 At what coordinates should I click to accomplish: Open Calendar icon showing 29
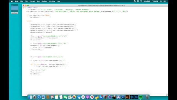click(x=52, y=97)
